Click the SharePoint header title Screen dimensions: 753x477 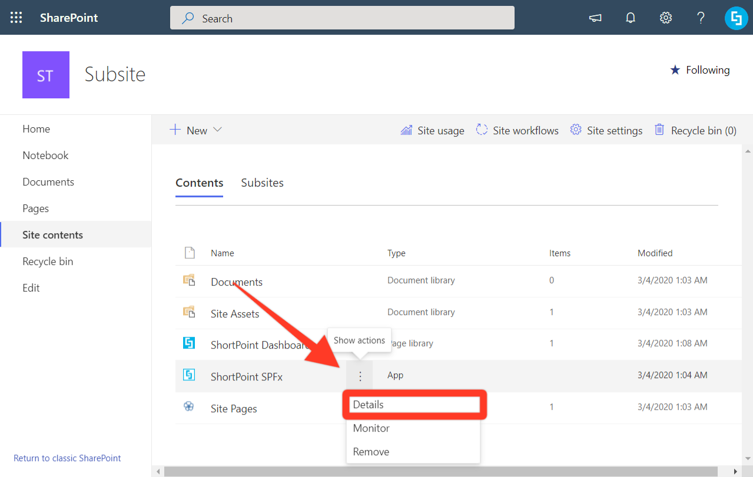click(69, 18)
